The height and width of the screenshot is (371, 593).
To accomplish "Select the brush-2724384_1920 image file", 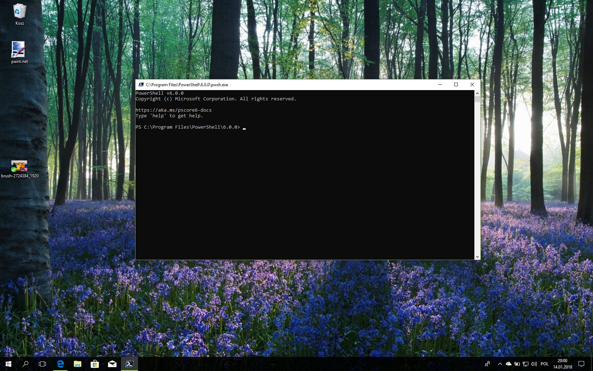I will click(20, 169).
